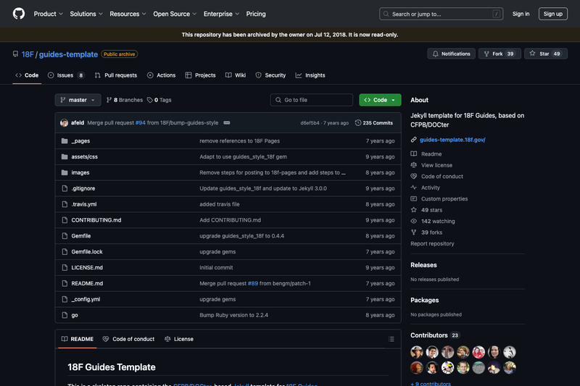This screenshot has width=580, height=386.
Task: Switch to the Issues tab
Action: (66, 75)
